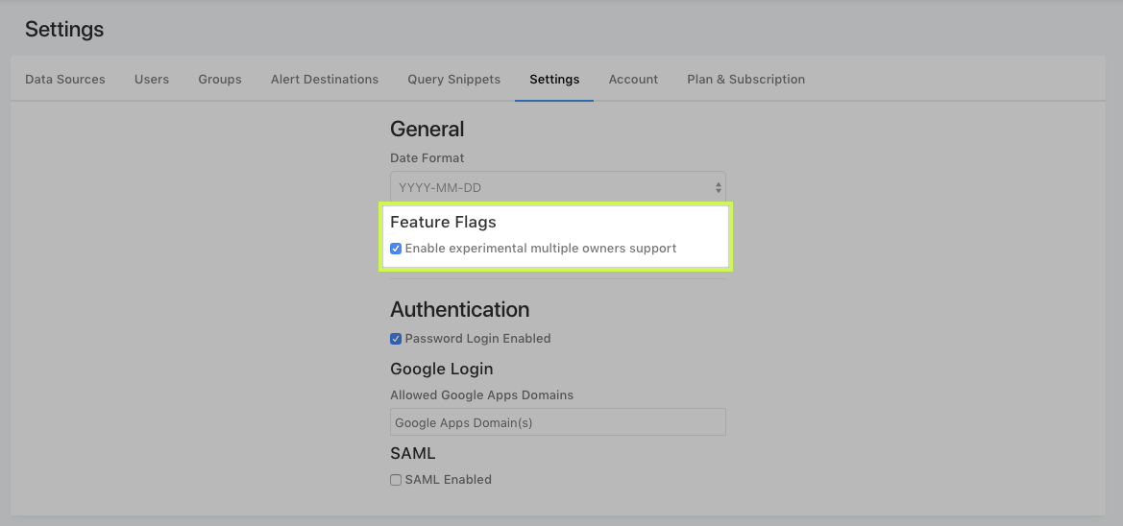Switch to the Users tab
Image resolution: width=1123 pixels, height=526 pixels.
click(152, 80)
